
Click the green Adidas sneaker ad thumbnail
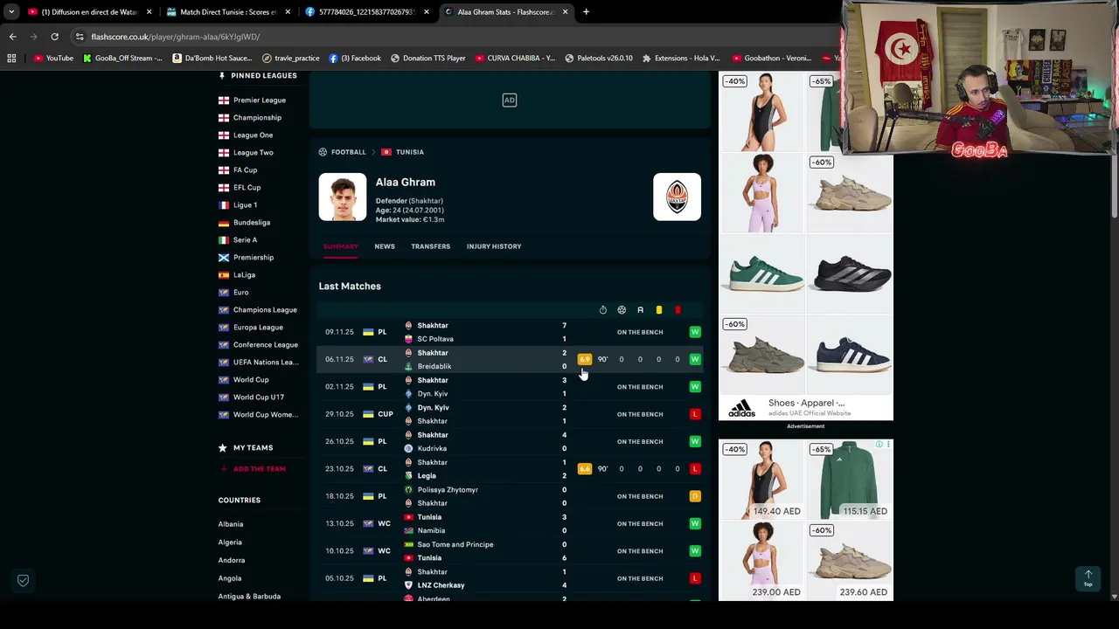762,274
